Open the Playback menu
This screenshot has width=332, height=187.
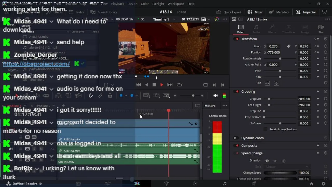coord(117,4)
